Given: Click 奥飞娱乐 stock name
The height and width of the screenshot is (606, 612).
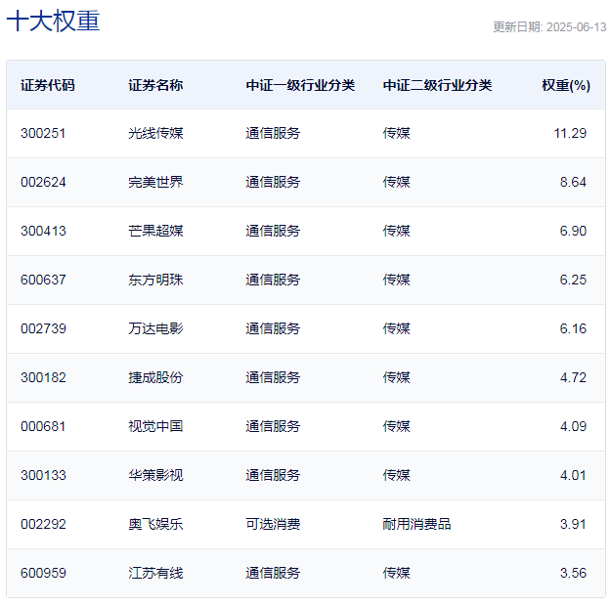Looking at the screenshot, I should click(155, 524).
